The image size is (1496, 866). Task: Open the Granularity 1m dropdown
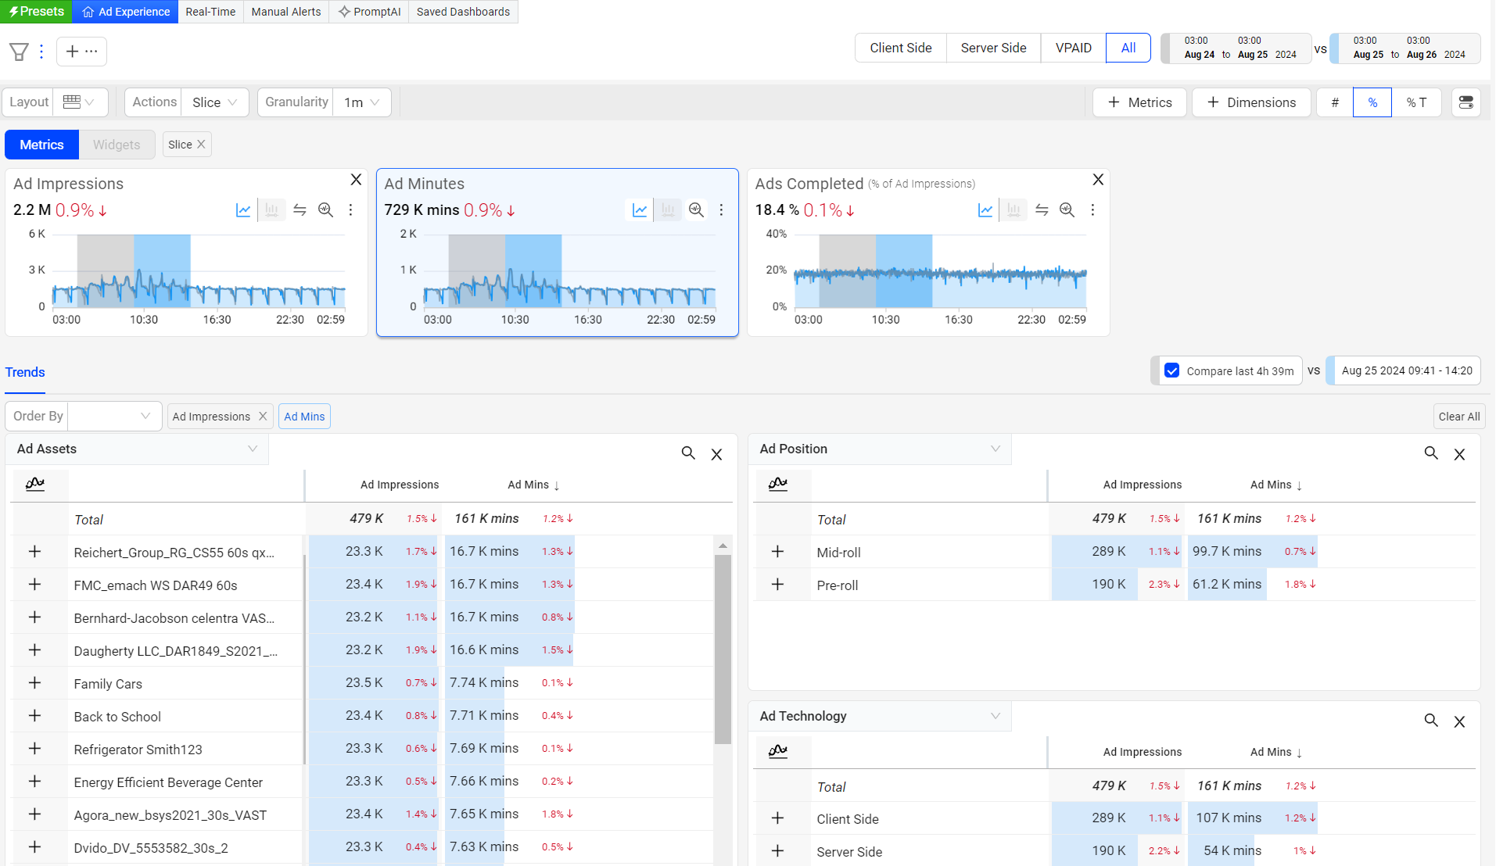[x=362, y=102]
